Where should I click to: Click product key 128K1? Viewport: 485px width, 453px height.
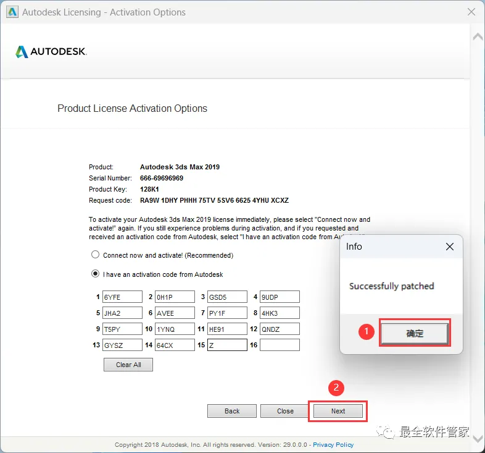(x=149, y=189)
